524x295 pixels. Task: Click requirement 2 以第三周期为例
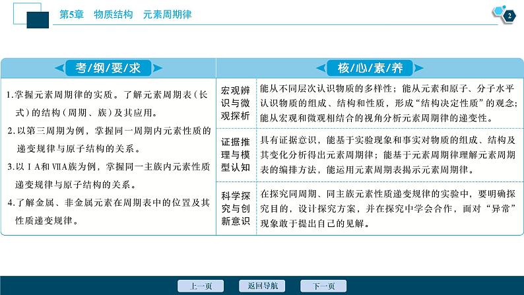pos(109,140)
